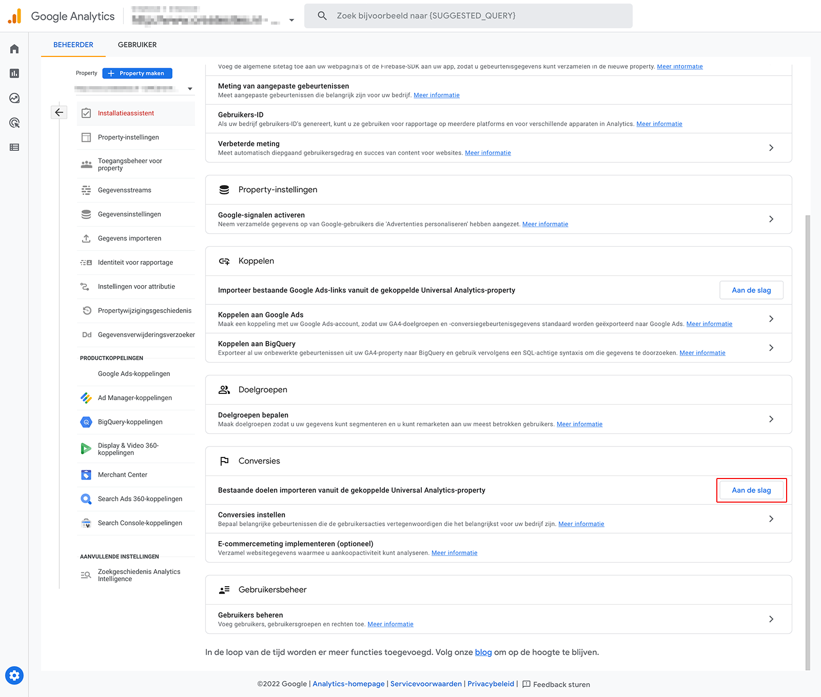
Task: Switch to the BEHEERDER tab
Action: 73,45
